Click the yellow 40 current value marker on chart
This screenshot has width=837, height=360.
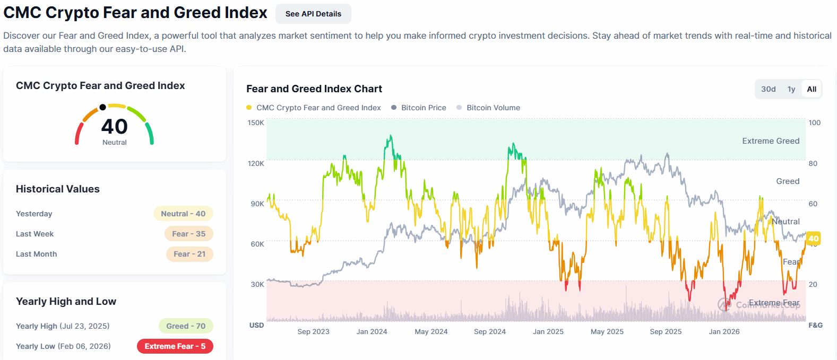pos(814,239)
